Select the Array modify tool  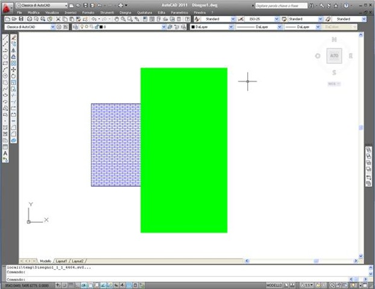click(x=13, y=63)
